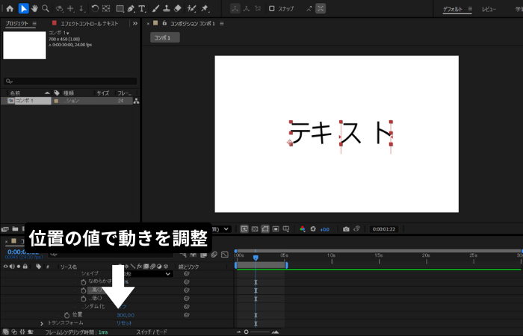Expand hidden panels with double chevron

[134, 23]
